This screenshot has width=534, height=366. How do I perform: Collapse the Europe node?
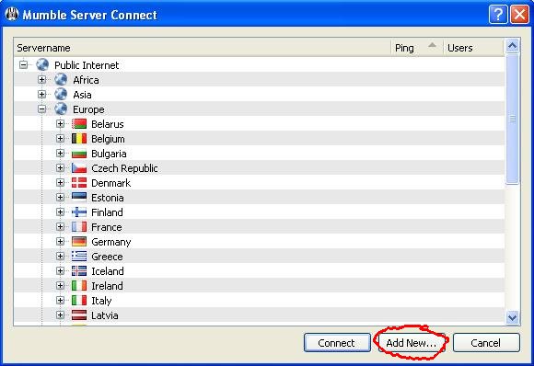tap(41, 109)
